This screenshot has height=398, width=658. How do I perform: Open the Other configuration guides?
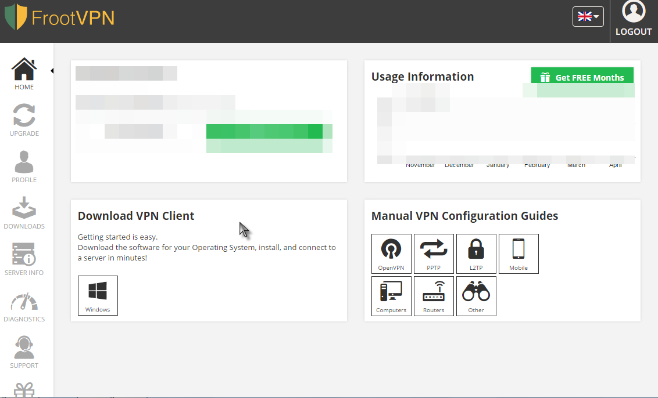[x=476, y=296]
